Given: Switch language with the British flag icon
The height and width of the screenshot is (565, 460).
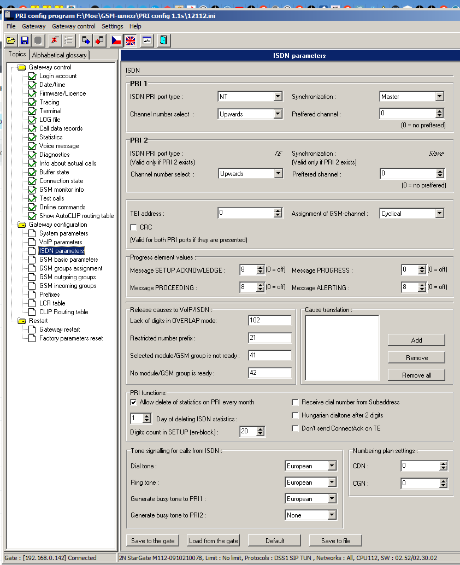Looking at the screenshot, I should tap(130, 40).
